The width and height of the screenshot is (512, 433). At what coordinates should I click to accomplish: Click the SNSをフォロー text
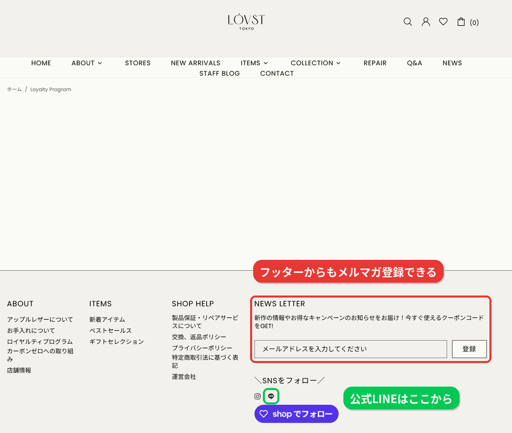289,381
